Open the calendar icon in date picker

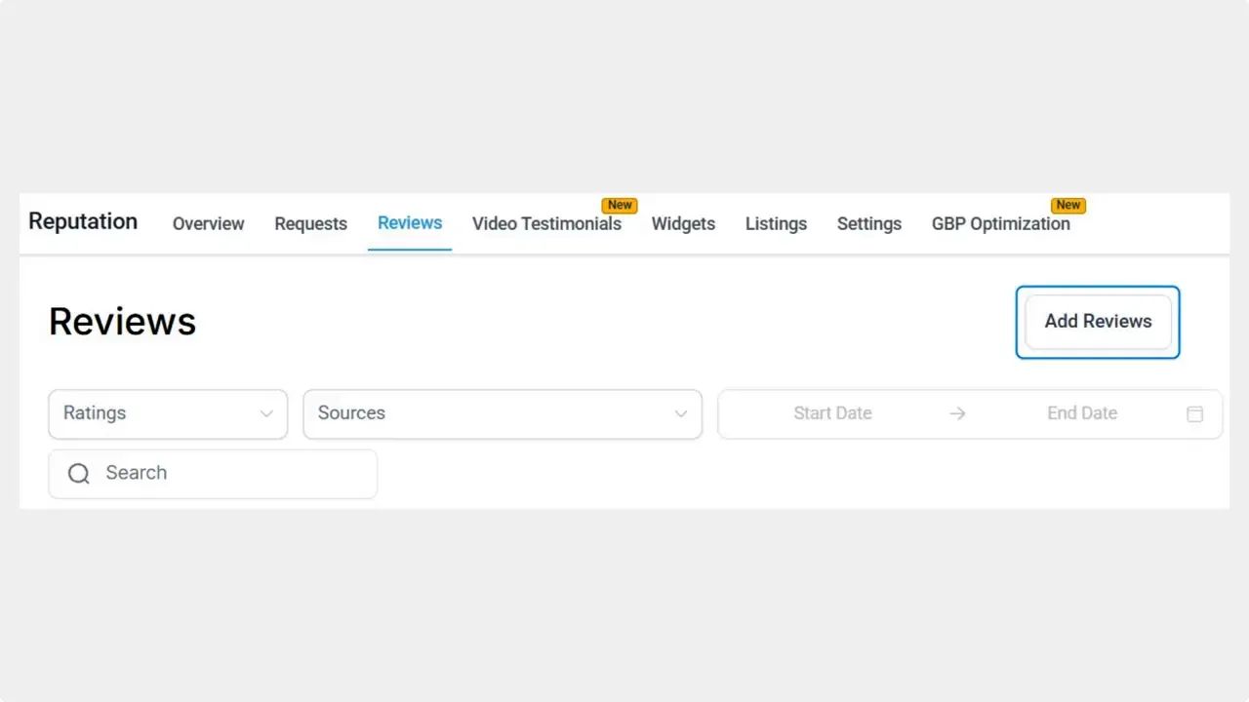[x=1194, y=413]
